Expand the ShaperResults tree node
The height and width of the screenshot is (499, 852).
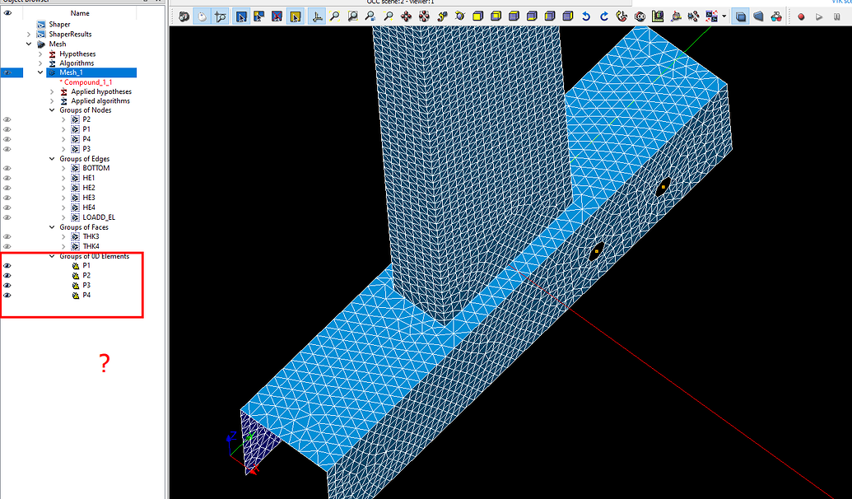pyautogui.click(x=29, y=35)
